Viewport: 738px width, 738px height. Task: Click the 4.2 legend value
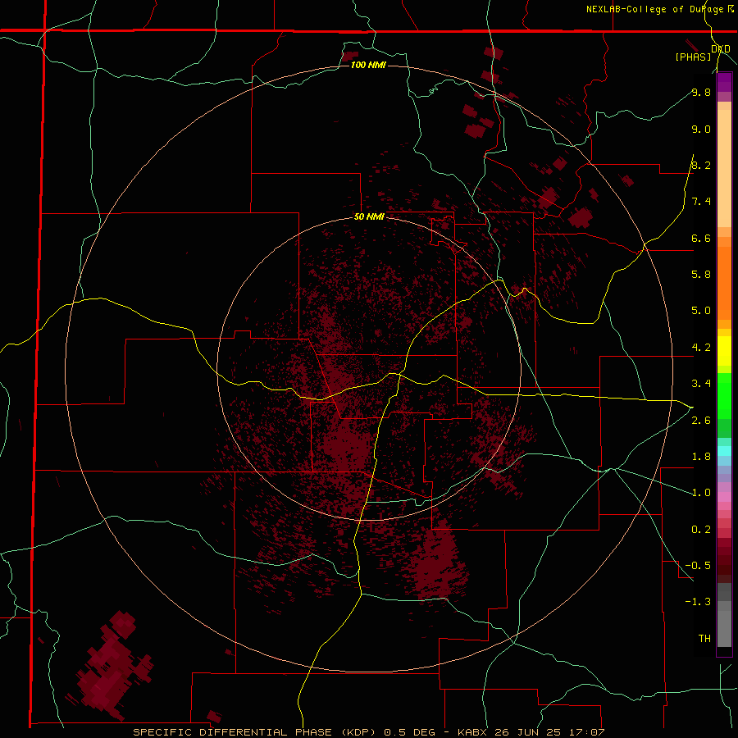coord(701,348)
